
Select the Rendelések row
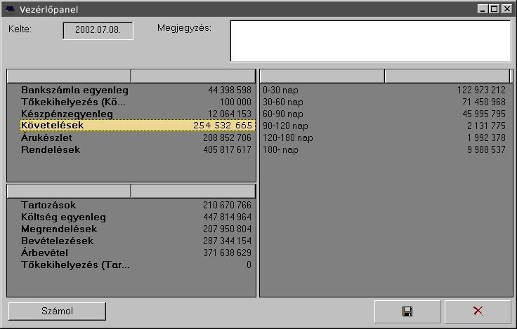[131, 149]
